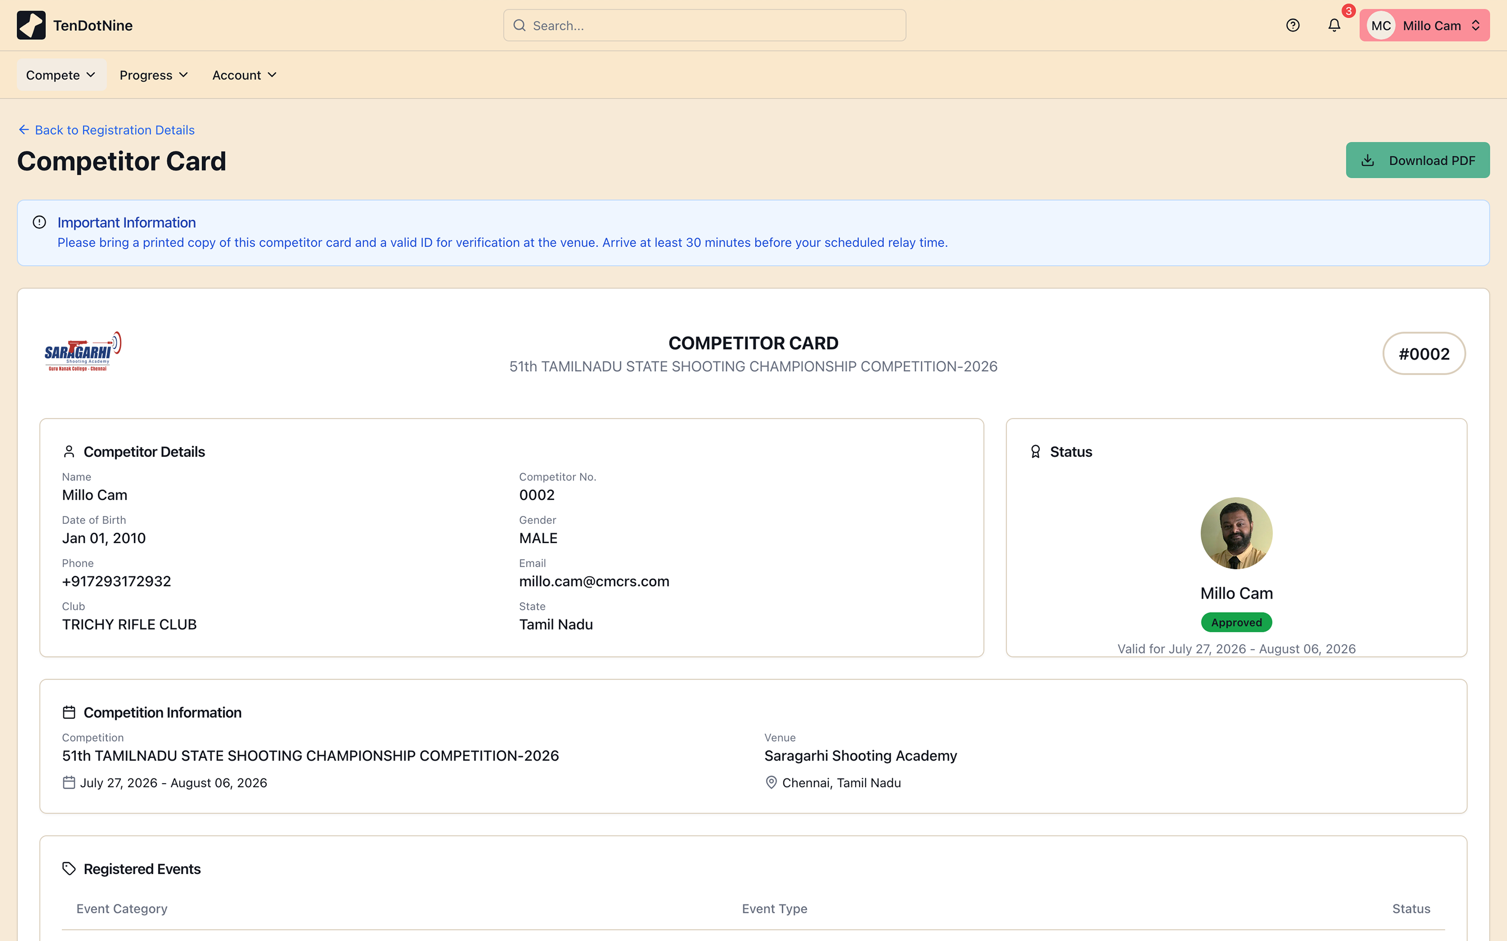Click the Status column header in events table
Image resolution: width=1507 pixels, height=941 pixels.
tap(1411, 909)
